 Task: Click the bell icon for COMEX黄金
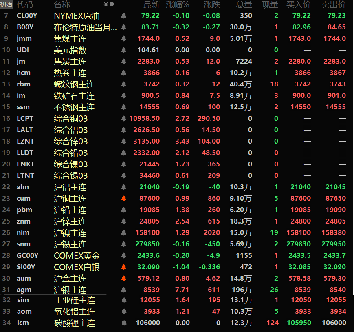(123, 255)
